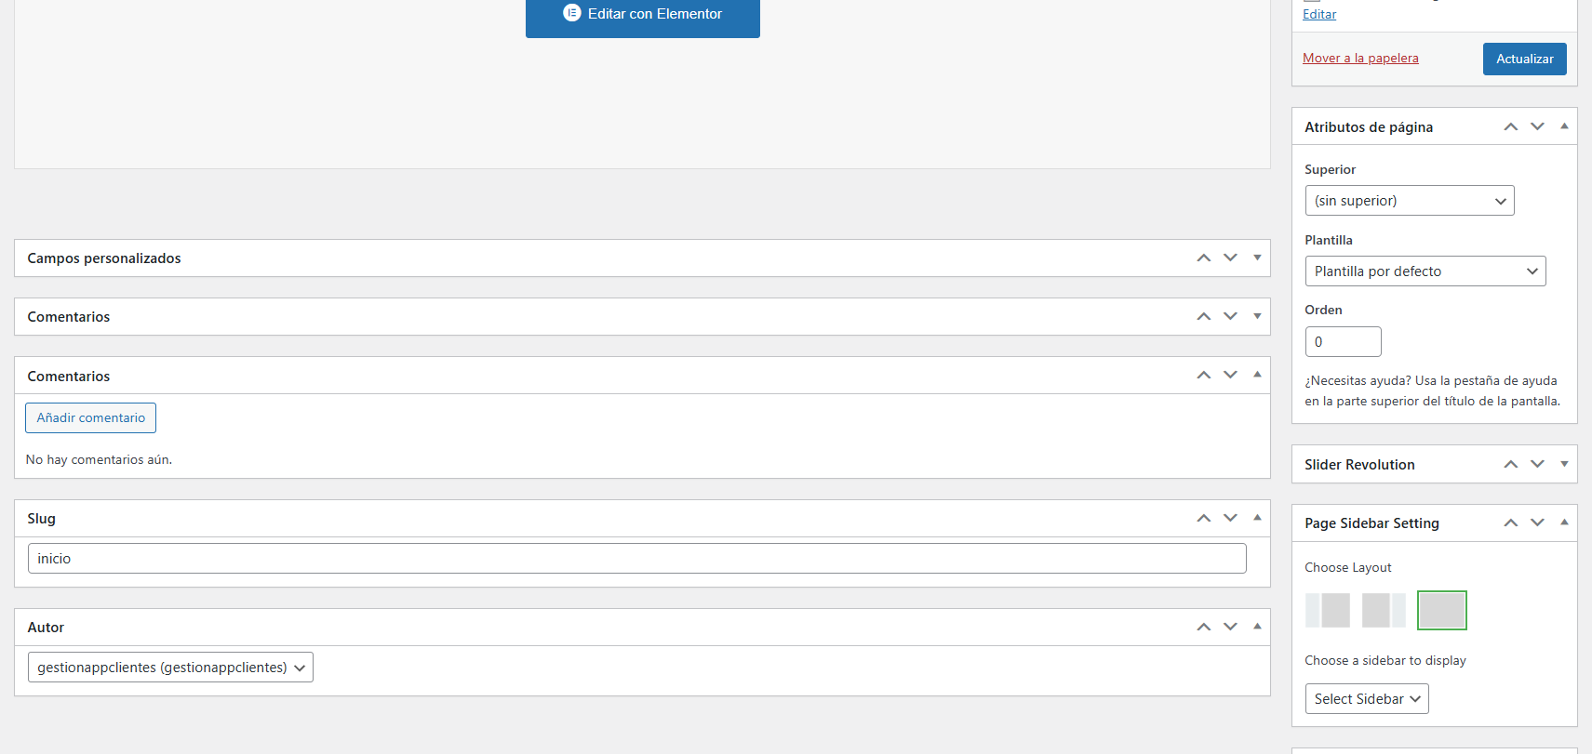Viewport: 1592px width, 754px height.
Task: Expand the Campos personalizados panel
Action: (1257, 258)
